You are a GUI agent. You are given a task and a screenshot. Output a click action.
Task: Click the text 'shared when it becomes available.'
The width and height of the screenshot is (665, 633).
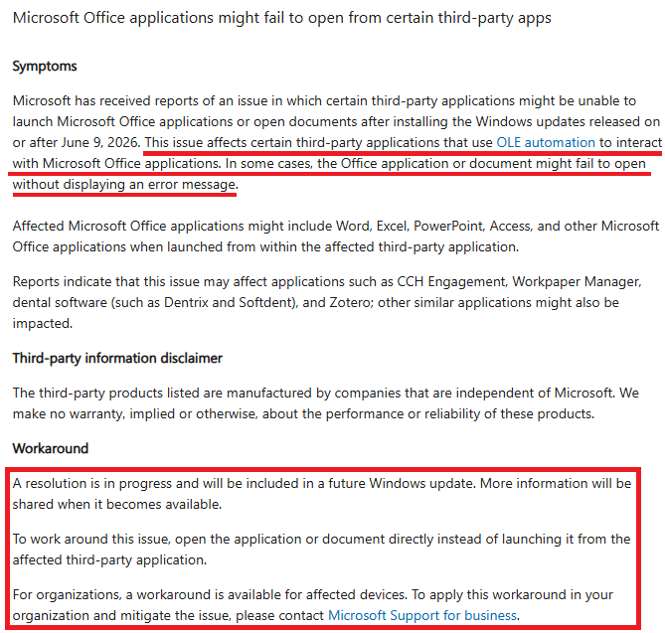click(117, 504)
